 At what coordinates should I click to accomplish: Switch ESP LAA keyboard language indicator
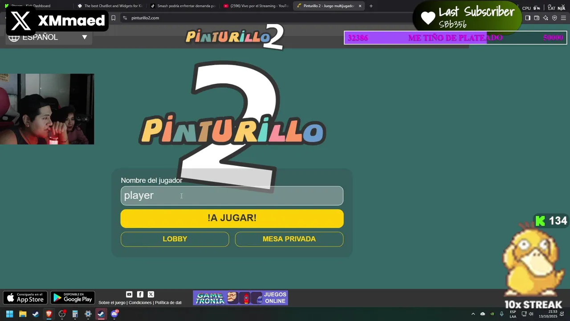point(513,314)
